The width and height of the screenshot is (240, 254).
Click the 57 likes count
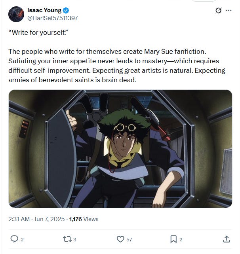pos(129,239)
